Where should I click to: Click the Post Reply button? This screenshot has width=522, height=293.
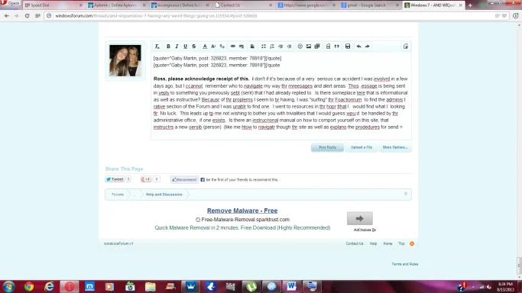(x=327, y=147)
